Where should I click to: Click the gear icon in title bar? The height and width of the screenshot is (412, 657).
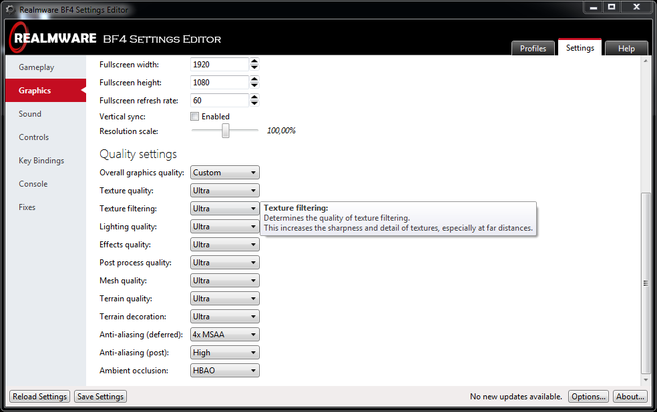(10, 9)
